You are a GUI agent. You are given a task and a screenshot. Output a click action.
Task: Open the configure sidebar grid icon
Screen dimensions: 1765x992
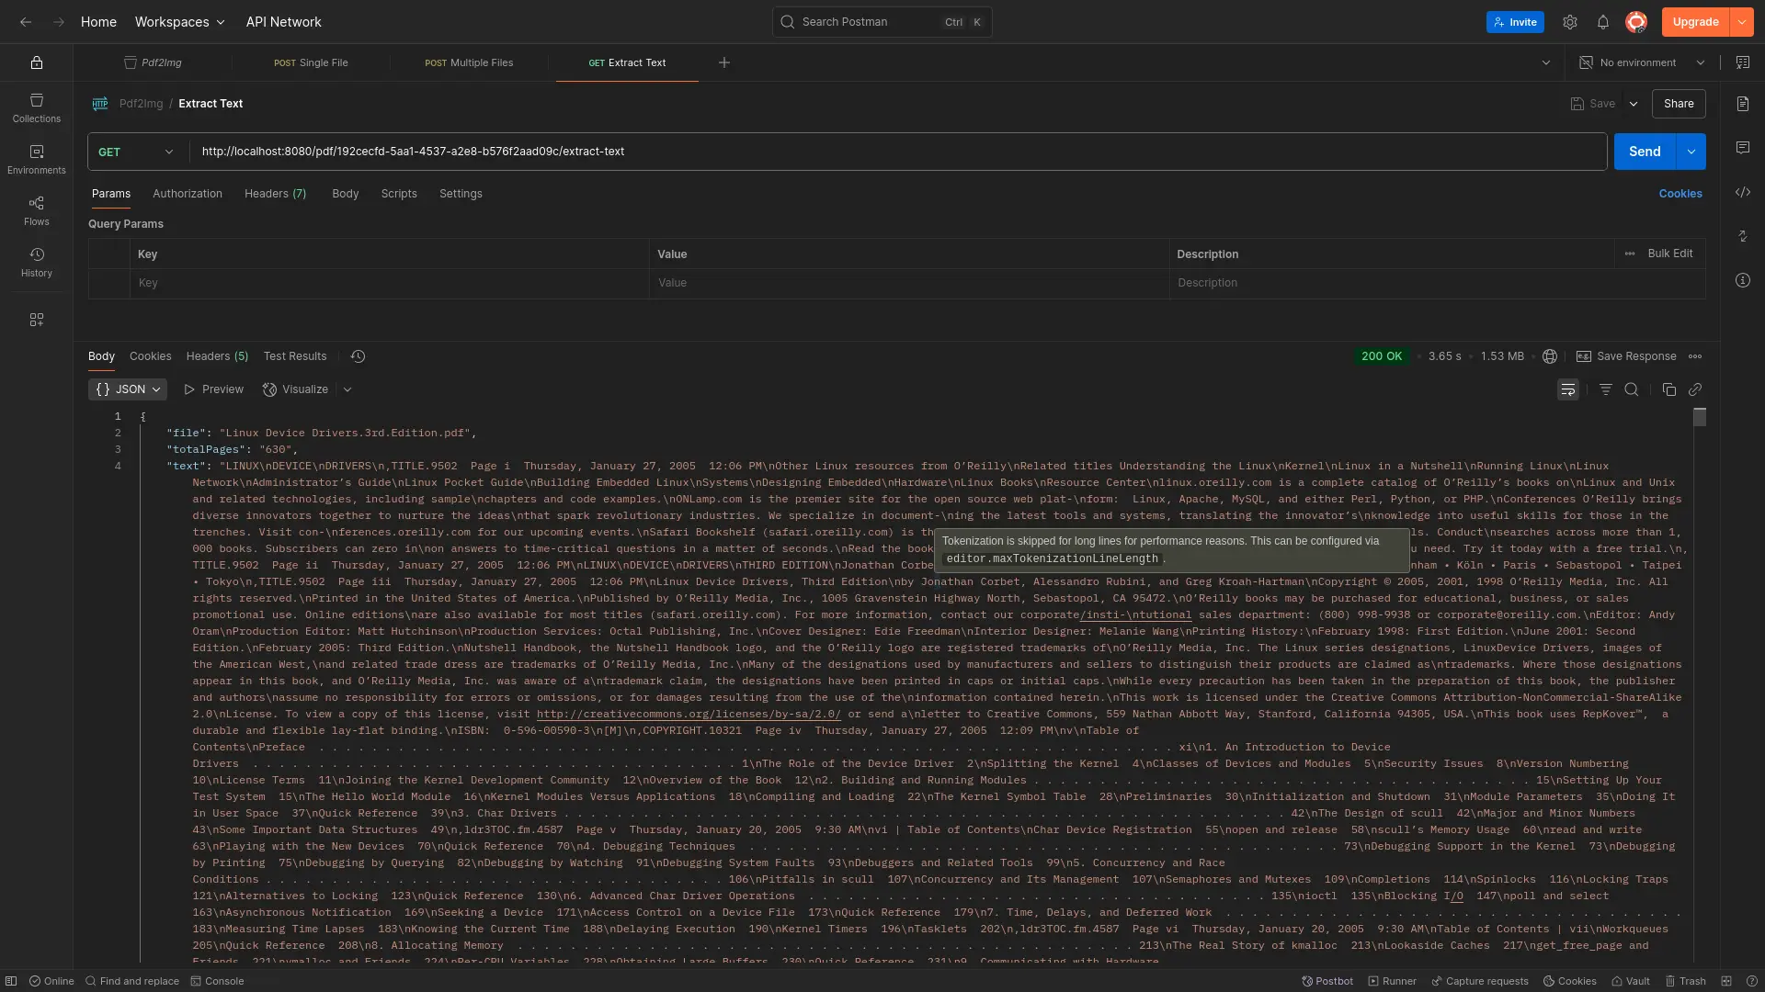(x=37, y=320)
